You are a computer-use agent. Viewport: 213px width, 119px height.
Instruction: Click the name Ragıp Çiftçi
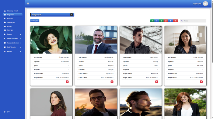tap(154, 57)
